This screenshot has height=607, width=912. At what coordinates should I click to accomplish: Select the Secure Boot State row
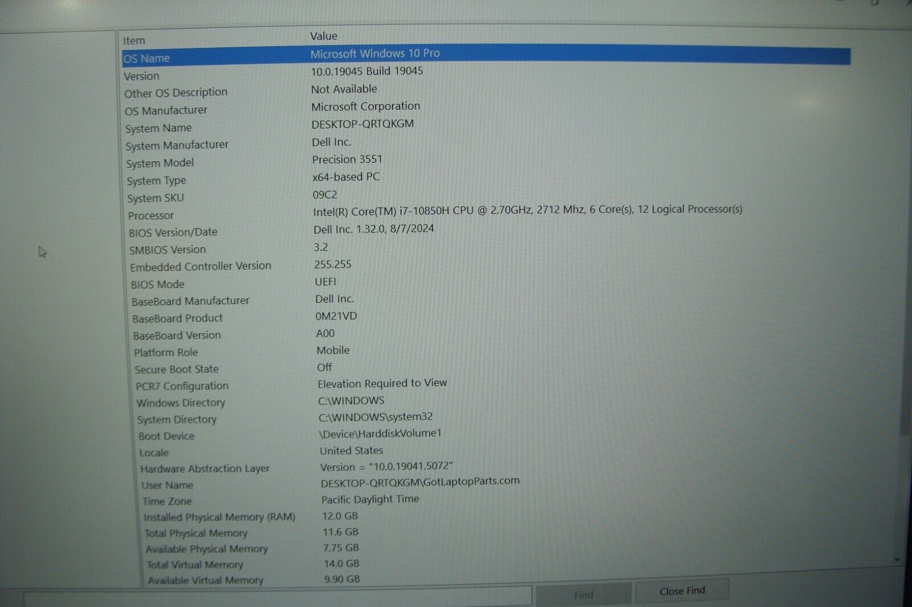228,368
